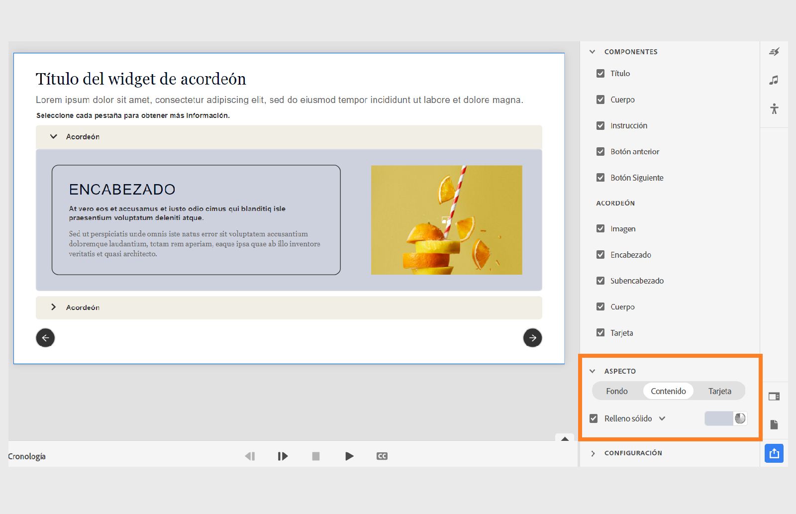Viewport: 796px width, 514px height.
Task: Collapse the Aspecto section
Action: [x=592, y=371]
